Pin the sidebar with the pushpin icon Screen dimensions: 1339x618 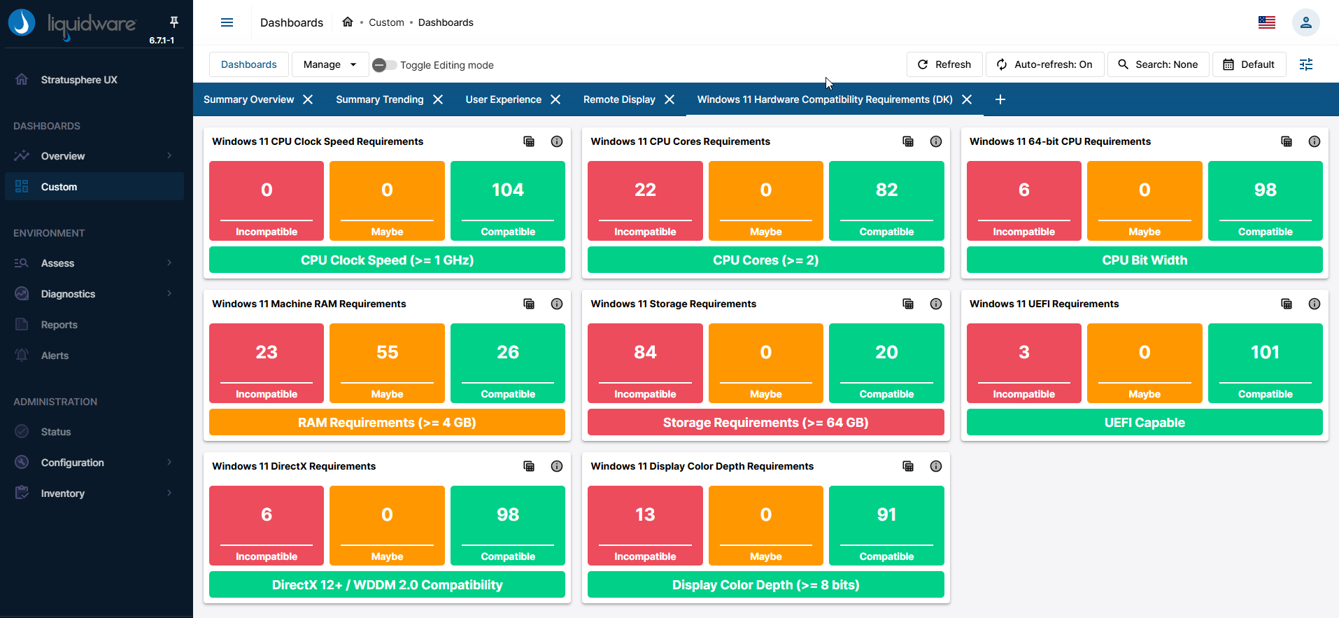pyautogui.click(x=173, y=22)
